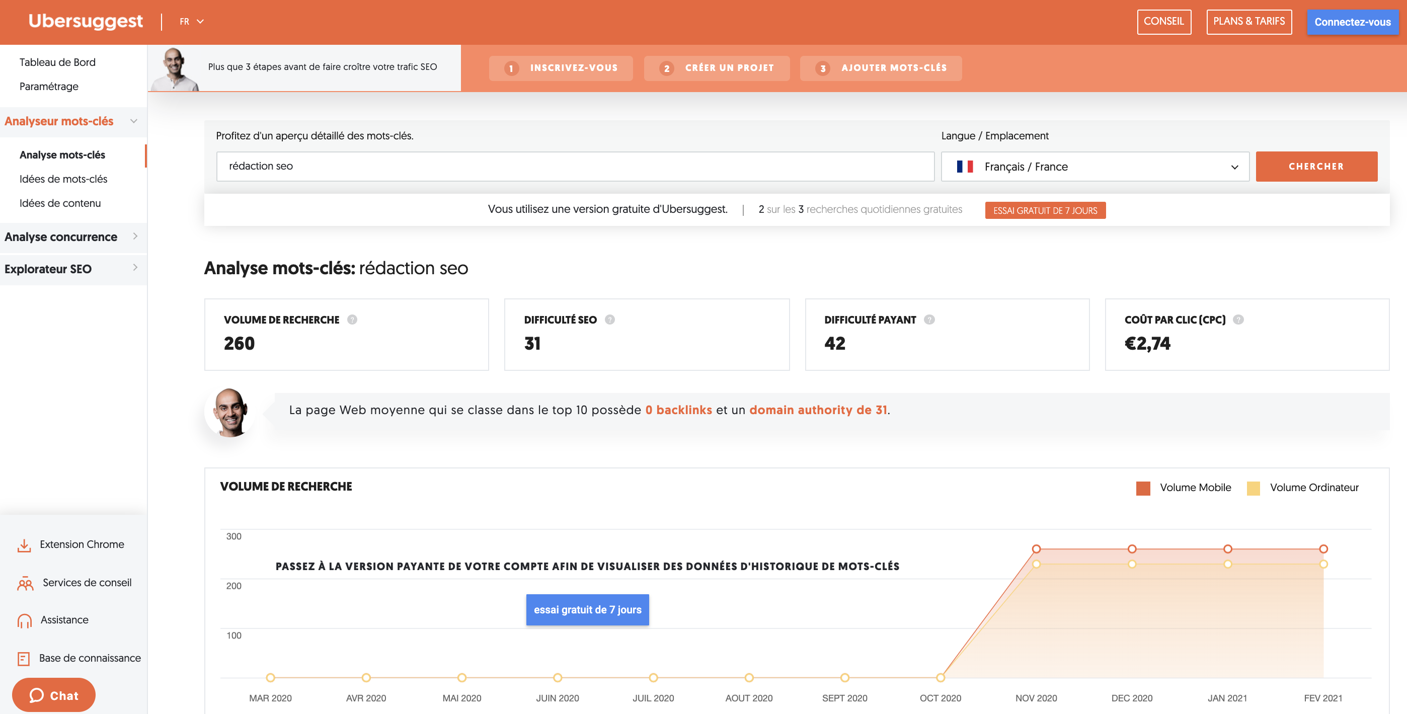
Task: Click the Extension Chrome download icon
Action: pyautogui.click(x=24, y=545)
